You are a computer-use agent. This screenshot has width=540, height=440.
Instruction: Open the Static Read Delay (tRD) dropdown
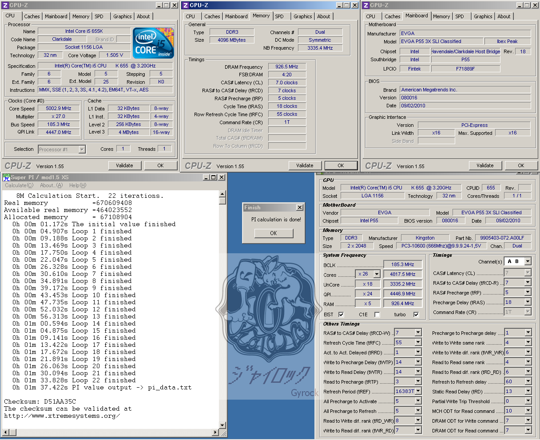[x=528, y=391]
